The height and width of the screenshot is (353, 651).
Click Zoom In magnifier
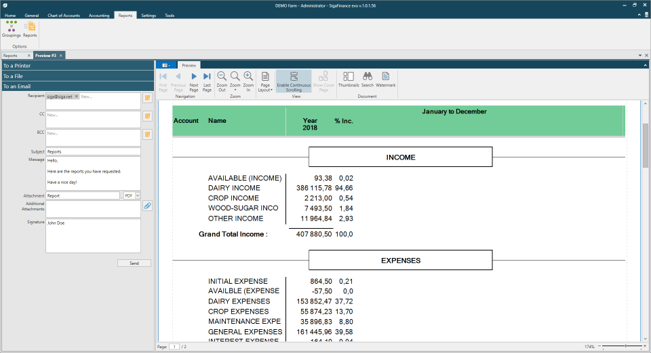coord(248,81)
